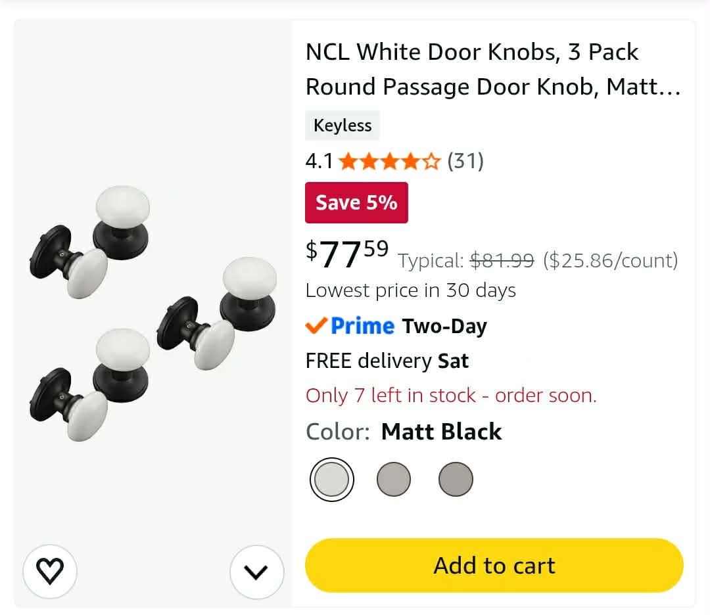This screenshot has height=615, width=710.
Task: Tap the heart wishlist icon
Action: [x=50, y=572]
